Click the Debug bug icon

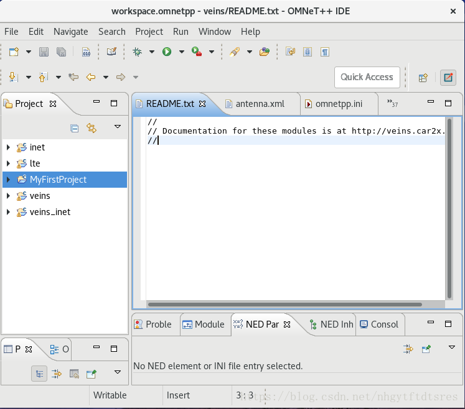point(137,52)
